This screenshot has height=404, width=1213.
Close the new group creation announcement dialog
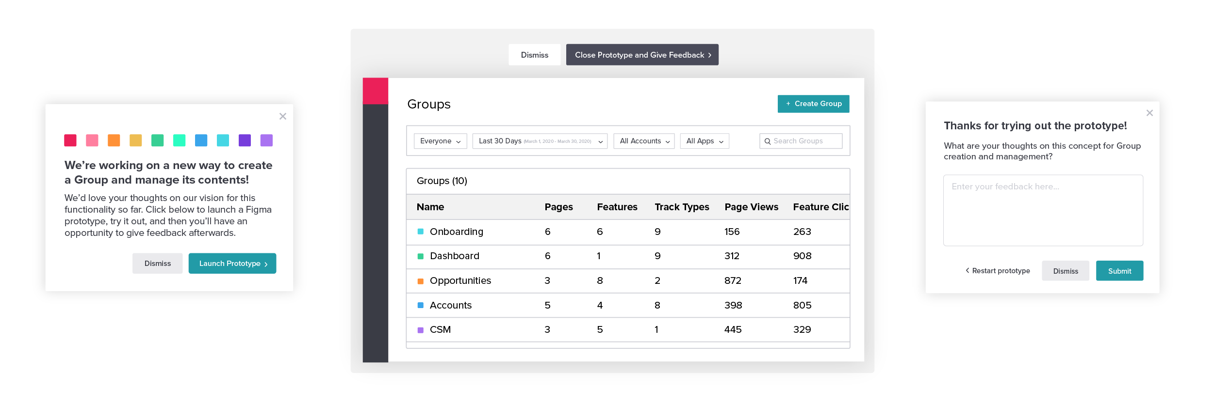(x=283, y=116)
